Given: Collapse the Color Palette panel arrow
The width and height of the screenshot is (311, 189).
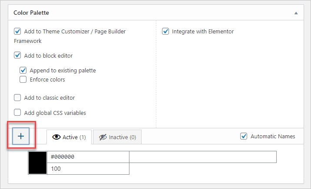Looking at the screenshot, I should (296, 13).
